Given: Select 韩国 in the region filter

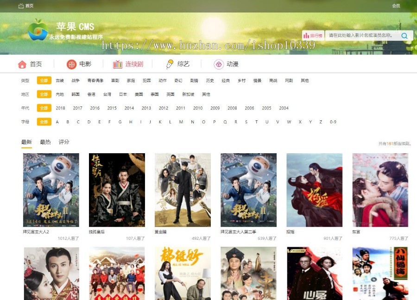Looking at the screenshot, I should [x=76, y=94].
